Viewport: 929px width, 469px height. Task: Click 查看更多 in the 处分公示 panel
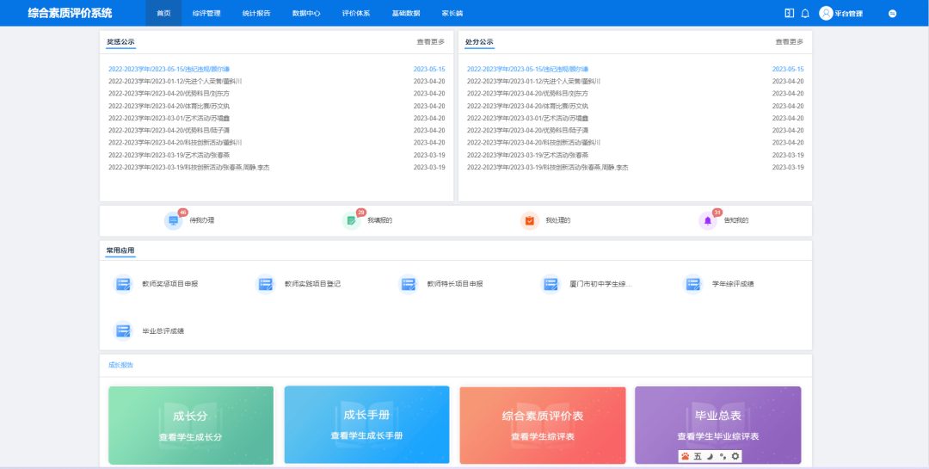790,42
